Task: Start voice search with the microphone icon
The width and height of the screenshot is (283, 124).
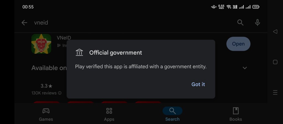Action: [257, 23]
